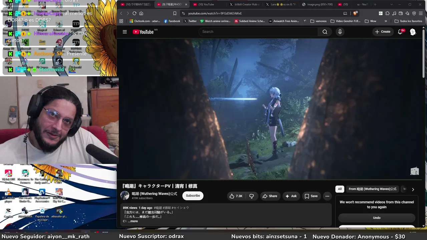Click the #鳴潮 hashtag in the description

[x=158, y=208]
